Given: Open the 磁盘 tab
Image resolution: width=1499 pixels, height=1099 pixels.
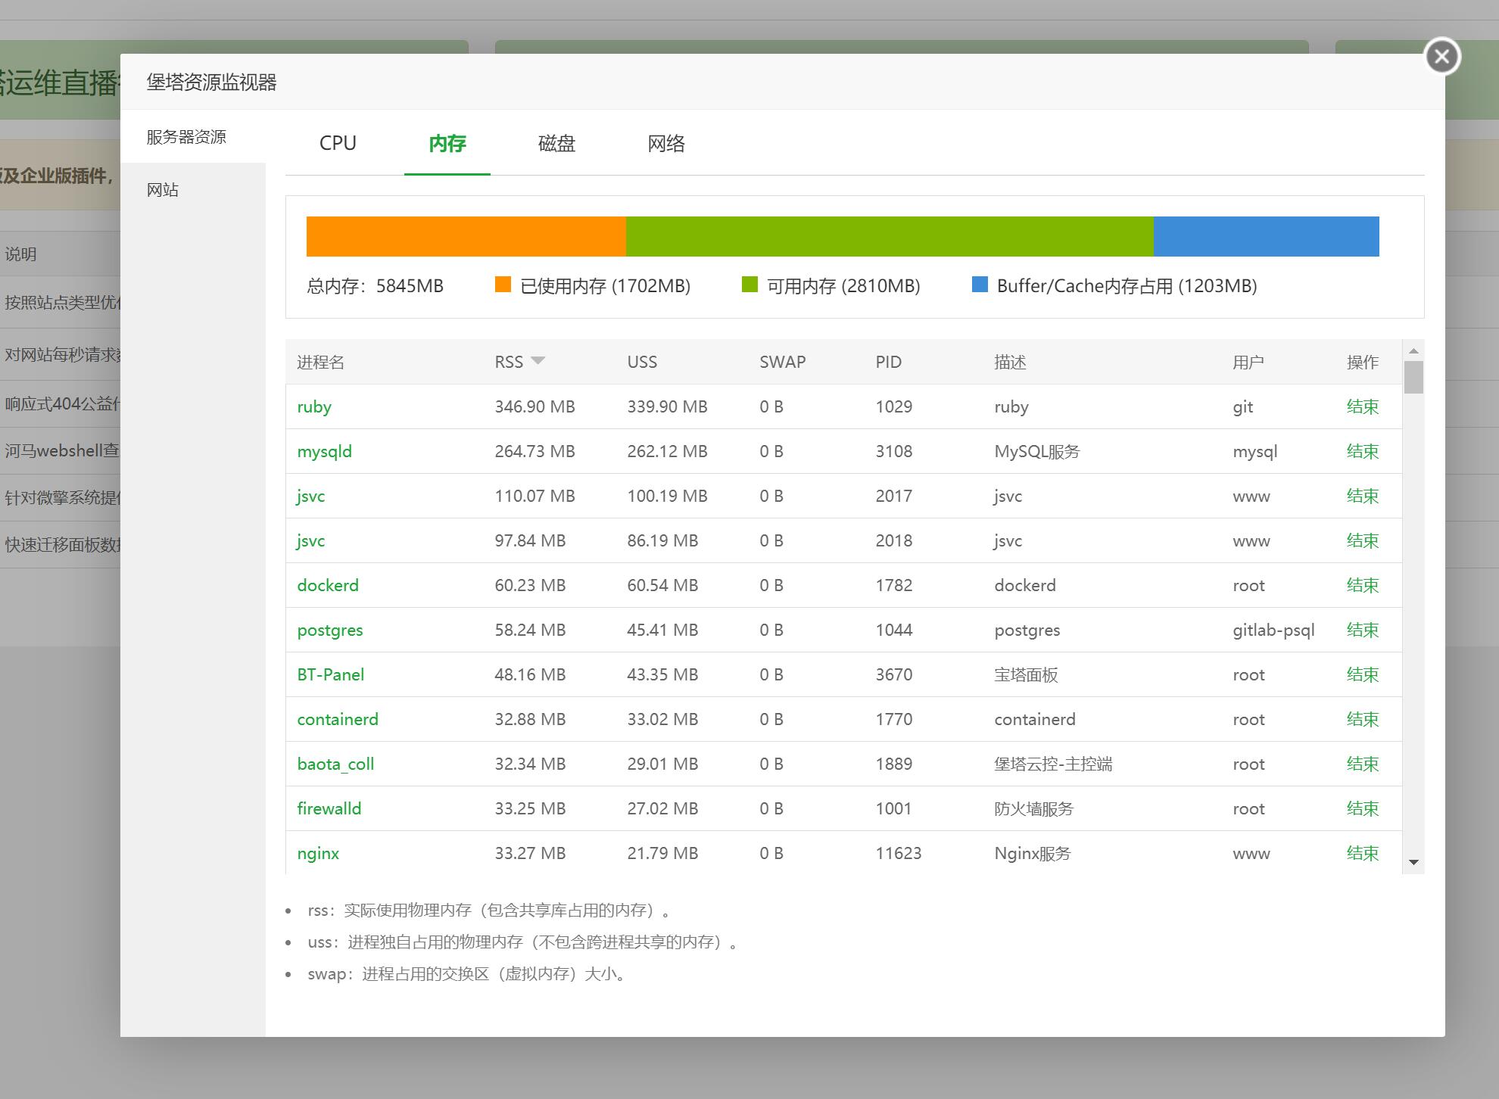Looking at the screenshot, I should [x=556, y=143].
